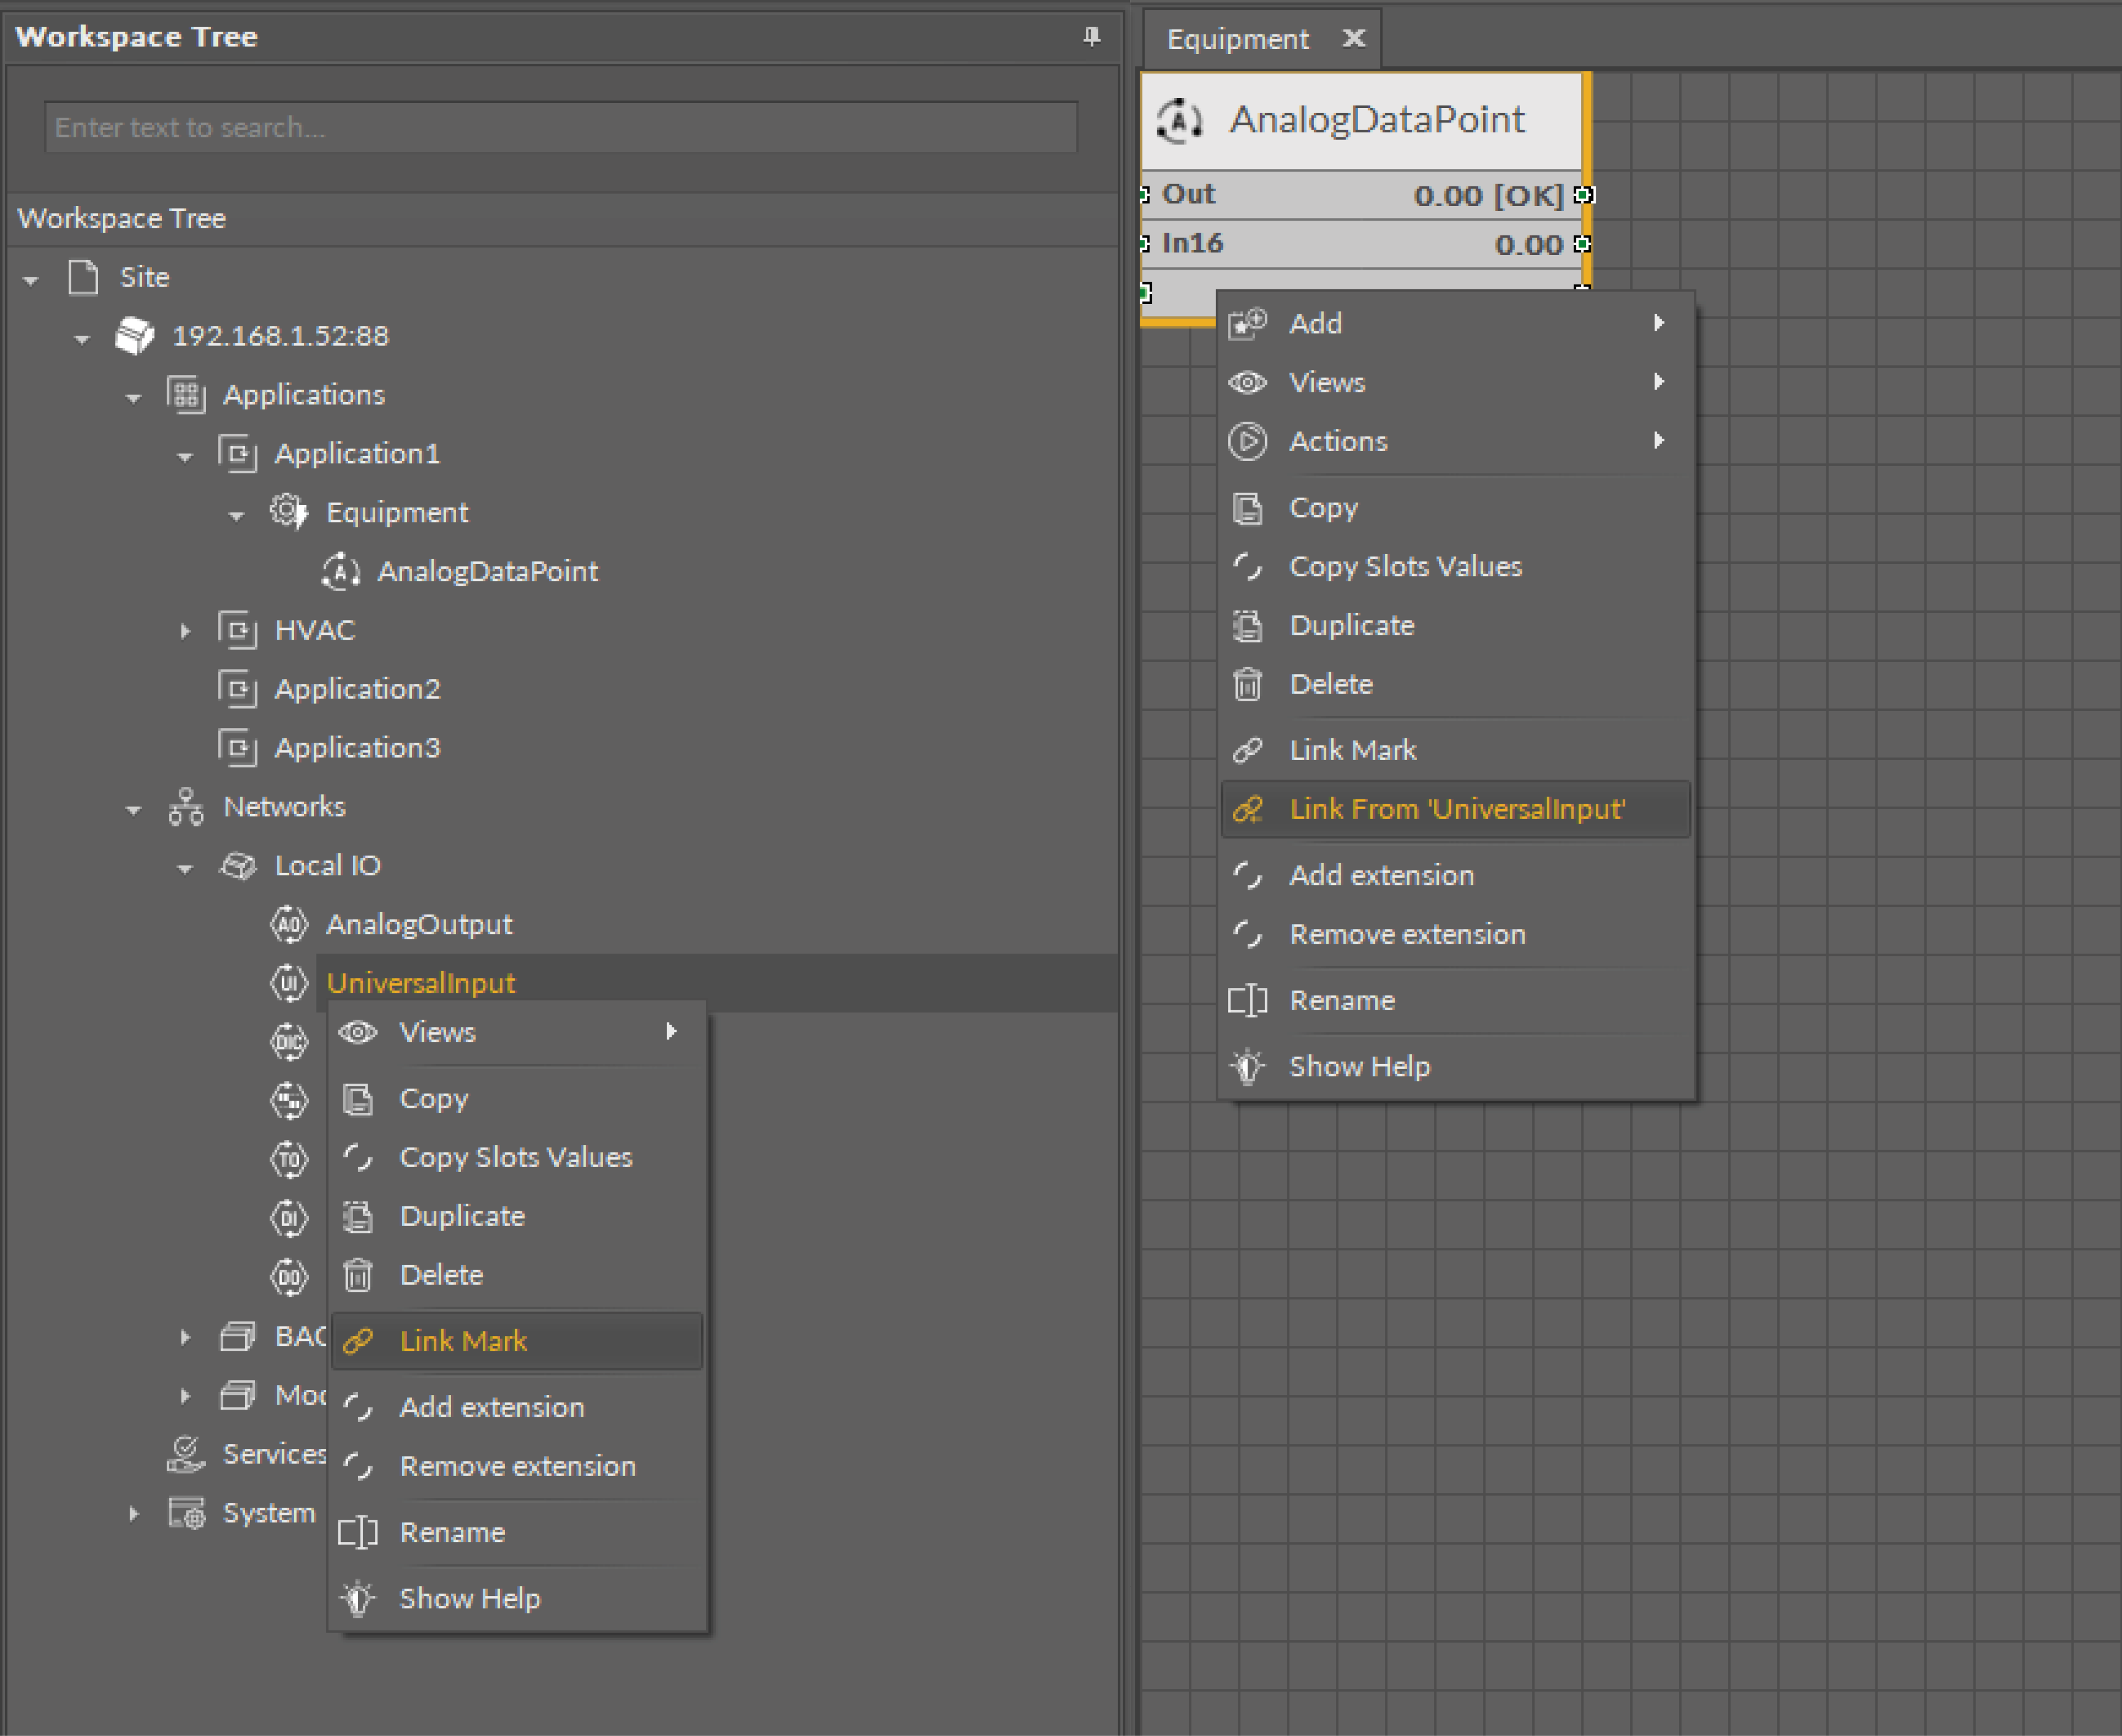Click the AnalogOutput AO icon in tree

[x=289, y=924]
